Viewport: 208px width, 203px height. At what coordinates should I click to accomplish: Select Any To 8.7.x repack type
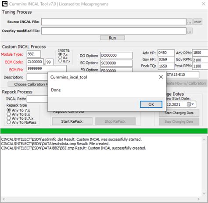(9, 118)
